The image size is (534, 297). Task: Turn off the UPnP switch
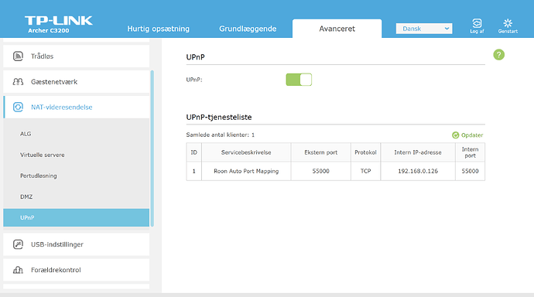click(299, 80)
